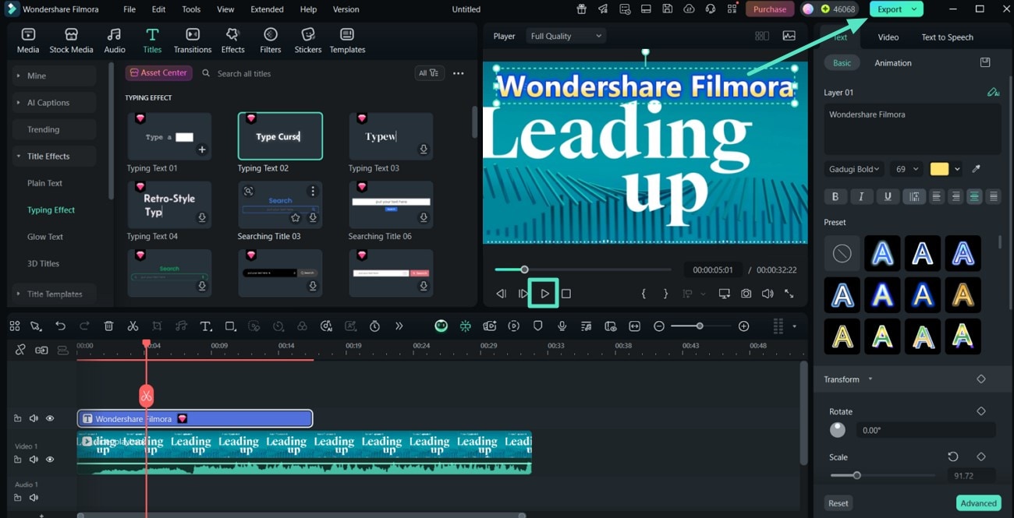Click the speed stopwatch icon in timeline toolbar

374,326
